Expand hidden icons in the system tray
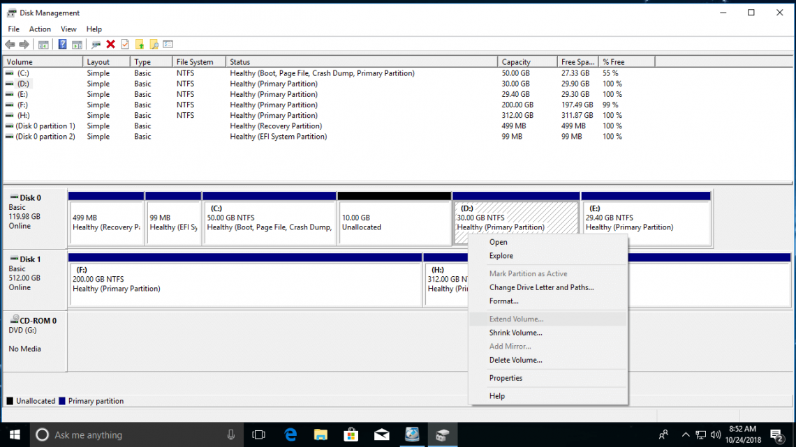Screen dimensions: 796x447 pos(685,434)
